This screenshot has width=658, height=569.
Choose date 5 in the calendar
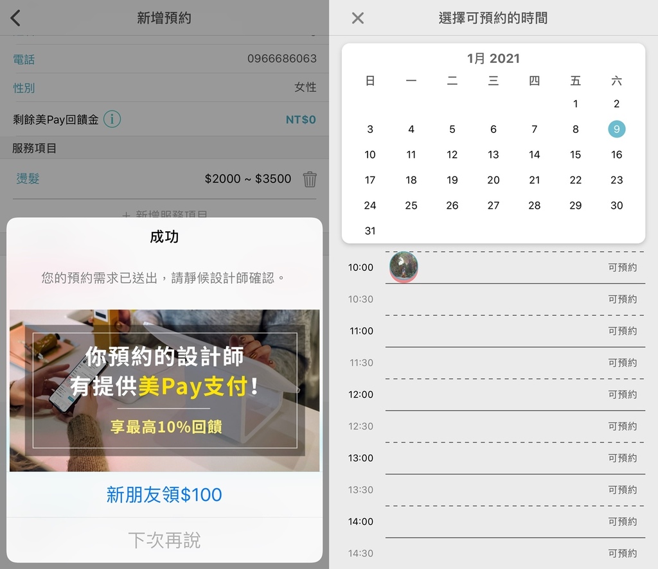click(x=452, y=129)
